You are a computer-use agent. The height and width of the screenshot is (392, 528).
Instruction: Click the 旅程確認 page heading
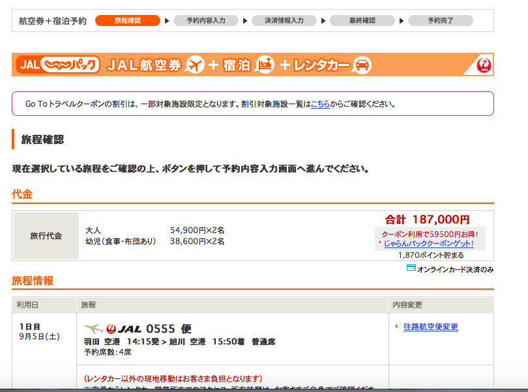[42, 139]
